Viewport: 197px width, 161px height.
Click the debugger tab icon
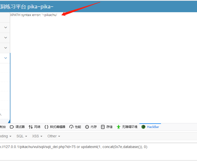click(12, 127)
